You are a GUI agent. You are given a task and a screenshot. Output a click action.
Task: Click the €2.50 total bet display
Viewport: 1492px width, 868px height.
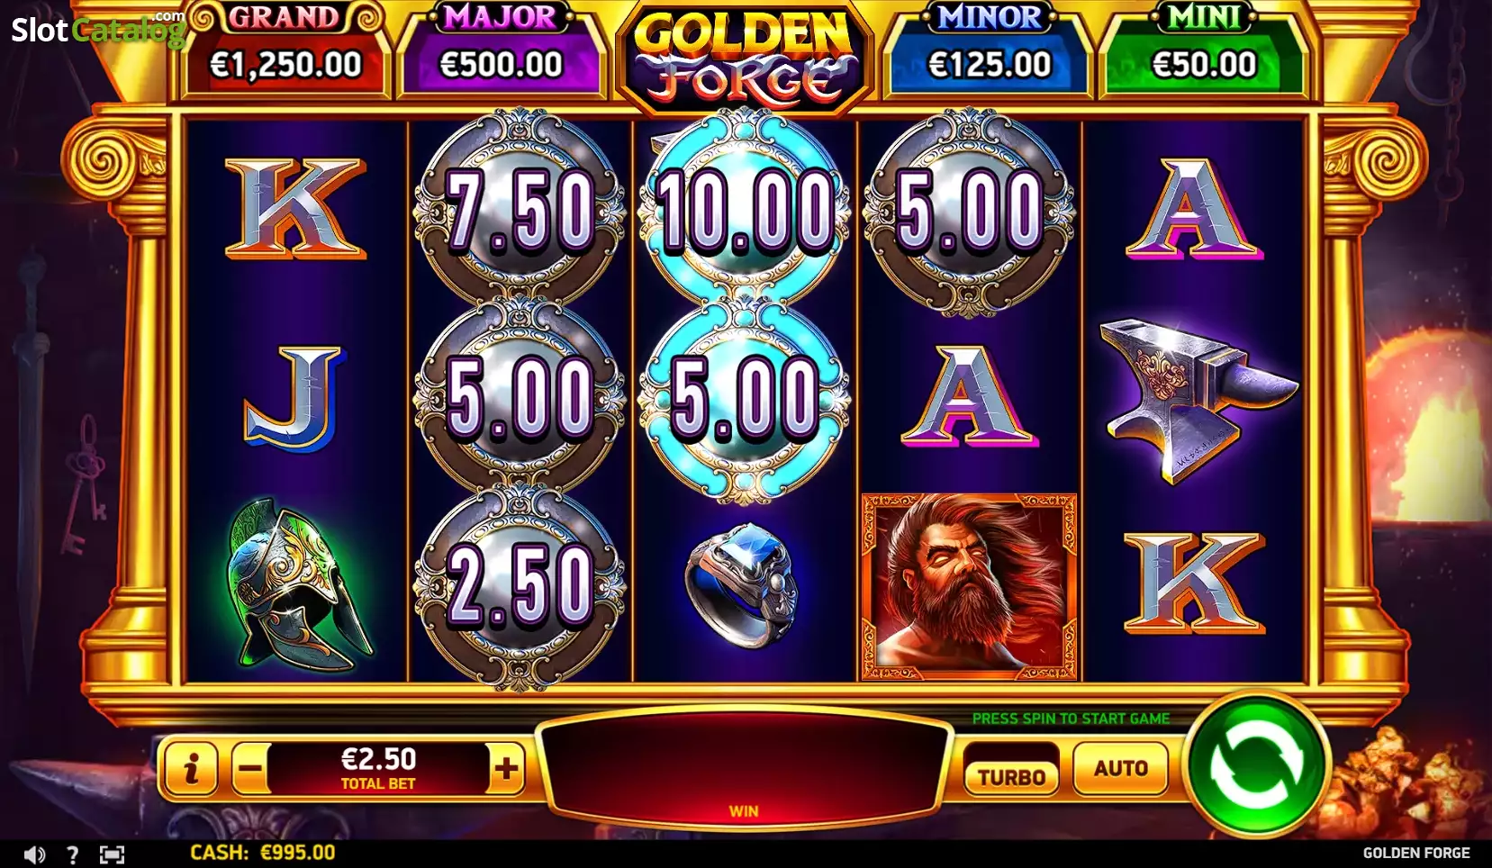(x=378, y=769)
